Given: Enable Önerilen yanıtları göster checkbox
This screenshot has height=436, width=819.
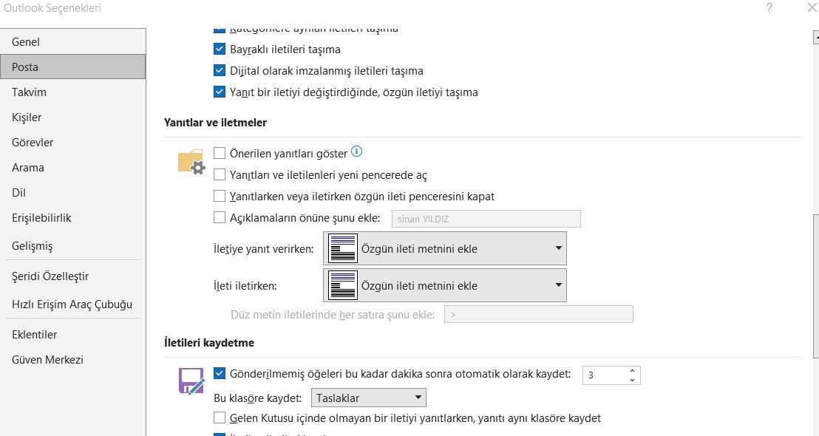Looking at the screenshot, I should pyautogui.click(x=220, y=154).
